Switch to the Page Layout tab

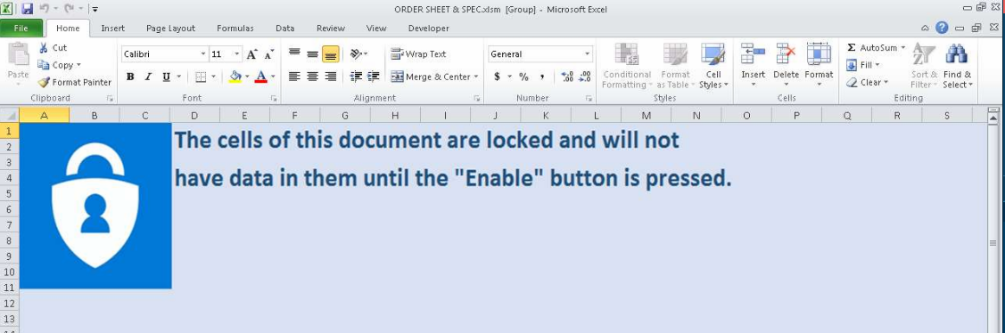point(170,28)
